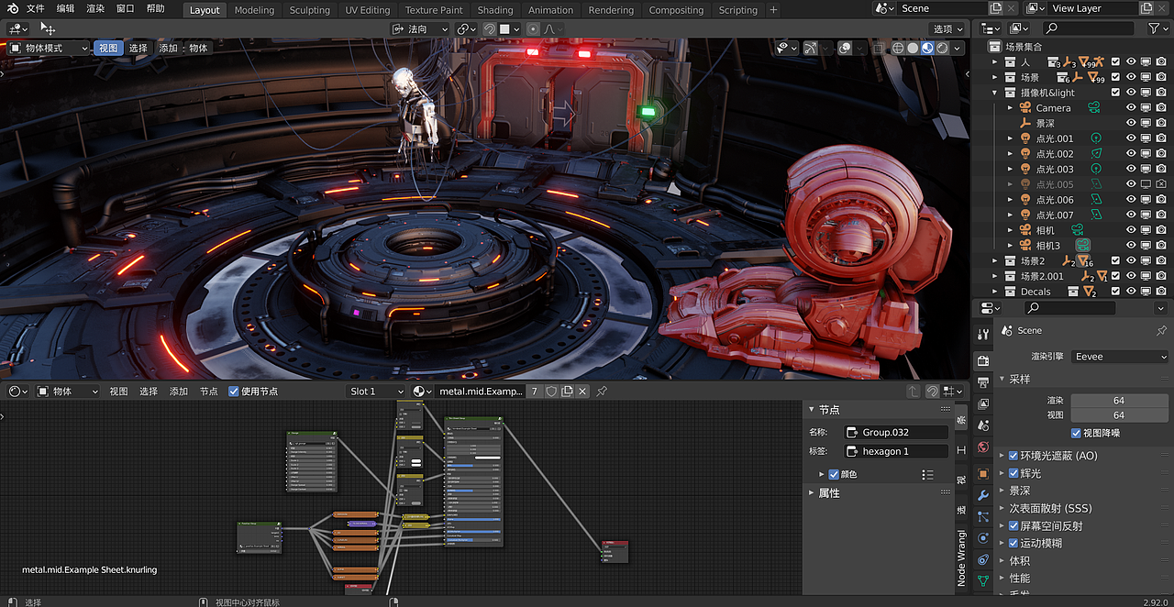Pin the material in the shader editor header
The width and height of the screenshot is (1174, 607).
pos(602,391)
